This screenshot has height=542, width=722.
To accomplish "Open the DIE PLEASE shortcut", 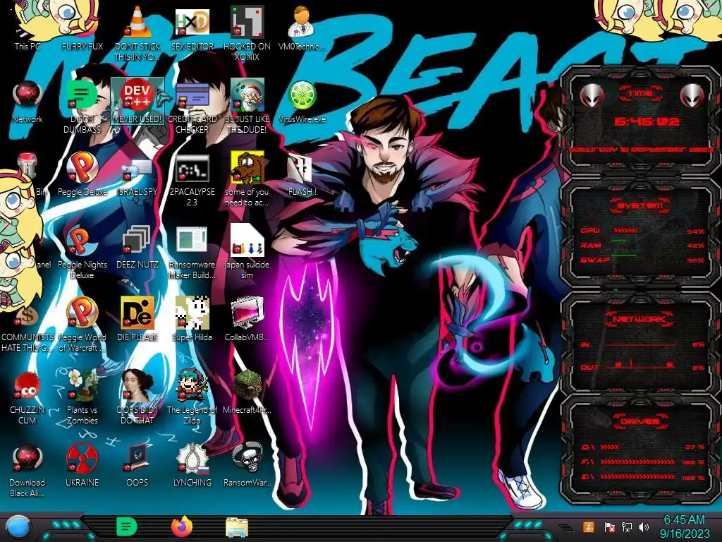I will 137,320.
